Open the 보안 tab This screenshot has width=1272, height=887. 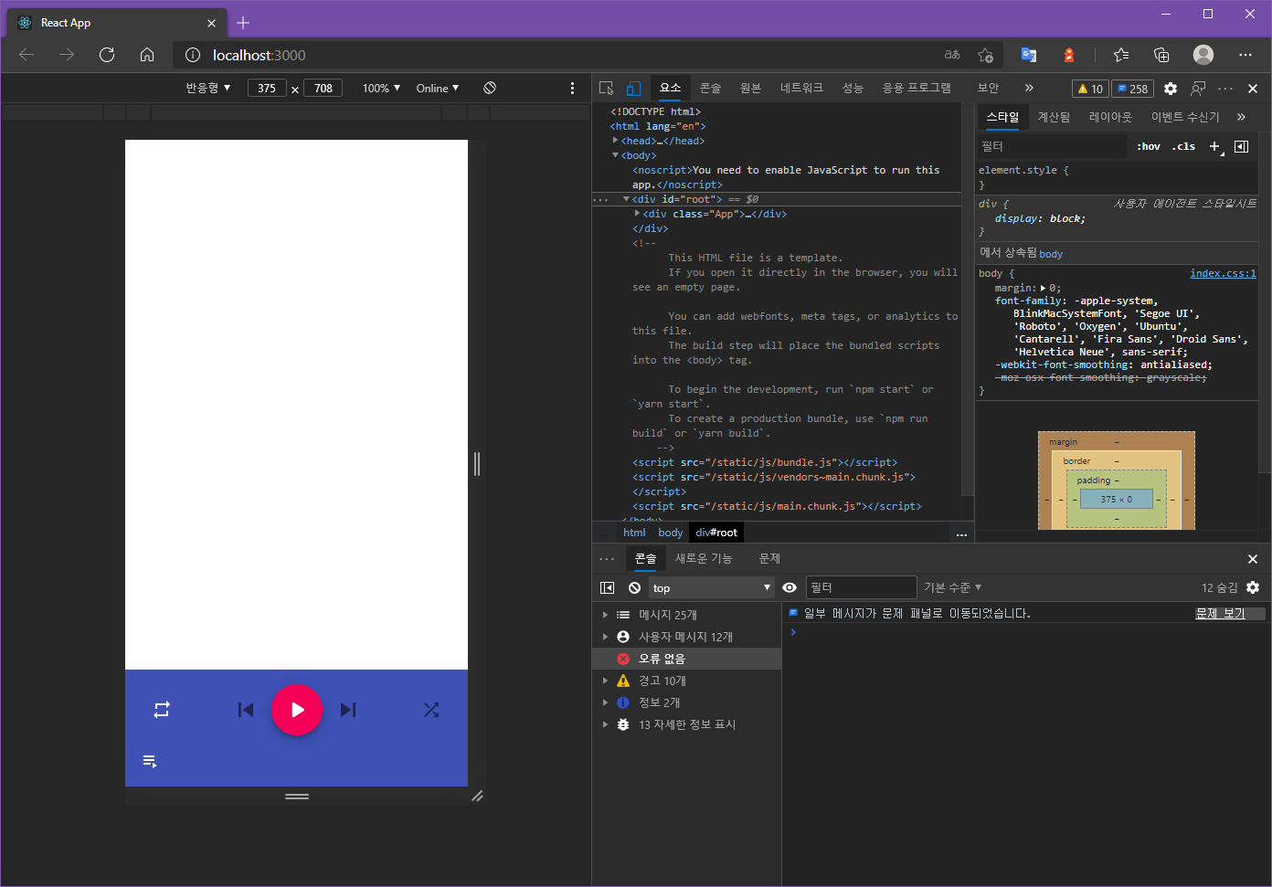(988, 88)
